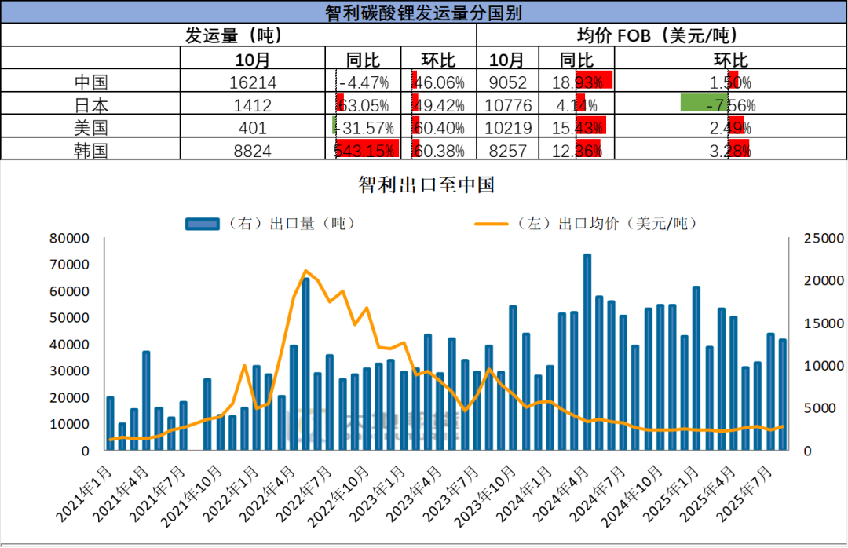Viewport: 848px width, 548px height.
Task: Select the header cell 智利碳酸锂发运量分国别
Action: (x=424, y=13)
